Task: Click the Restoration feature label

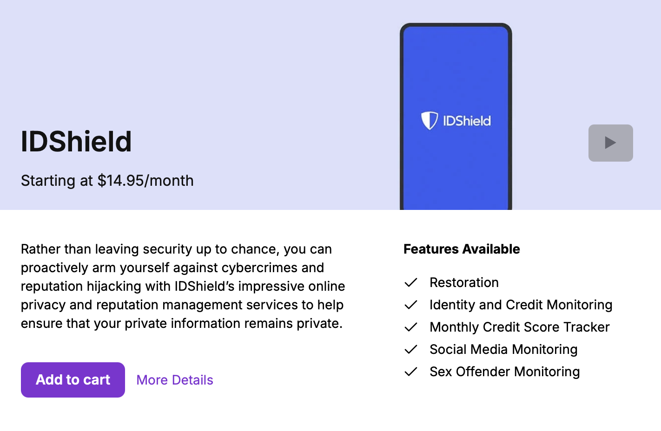Action: coord(464,282)
